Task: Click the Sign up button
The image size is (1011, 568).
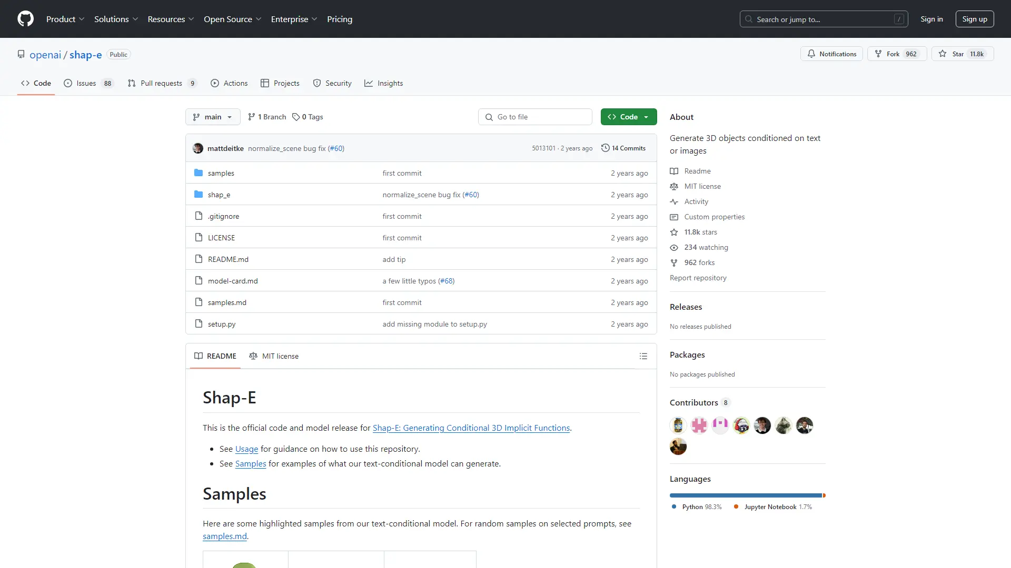Action: pyautogui.click(x=975, y=19)
